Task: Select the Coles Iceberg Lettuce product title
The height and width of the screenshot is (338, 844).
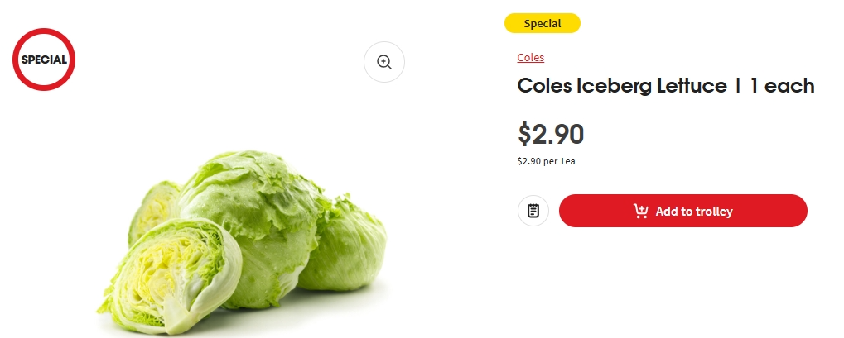Action: click(x=666, y=86)
